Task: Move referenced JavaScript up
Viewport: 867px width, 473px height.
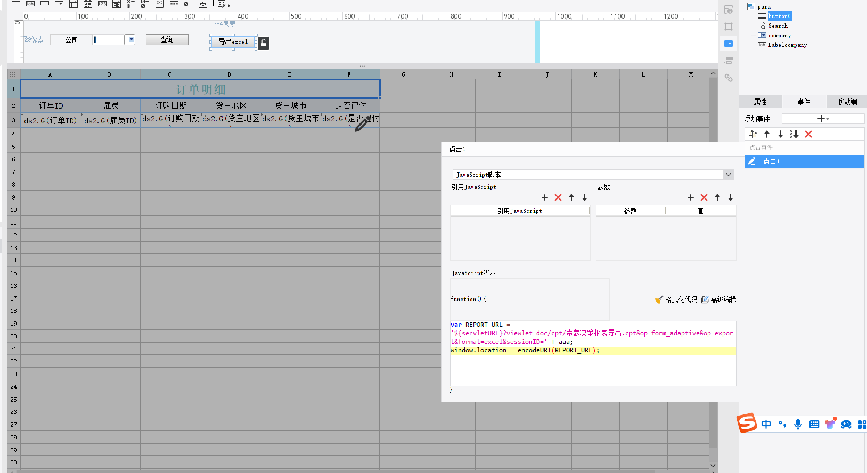Action: [571, 197]
